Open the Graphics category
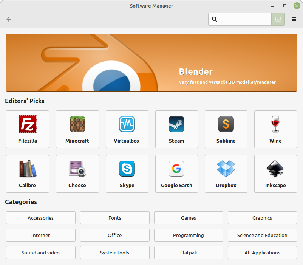The height and width of the screenshot is (265, 303). [x=262, y=218]
